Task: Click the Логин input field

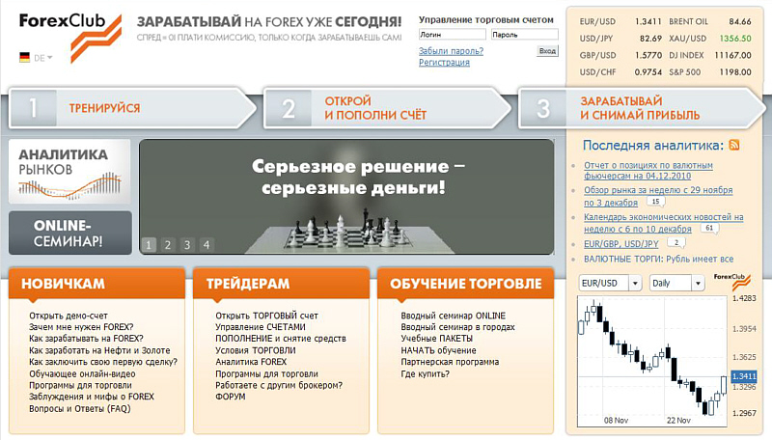Action: (x=452, y=35)
